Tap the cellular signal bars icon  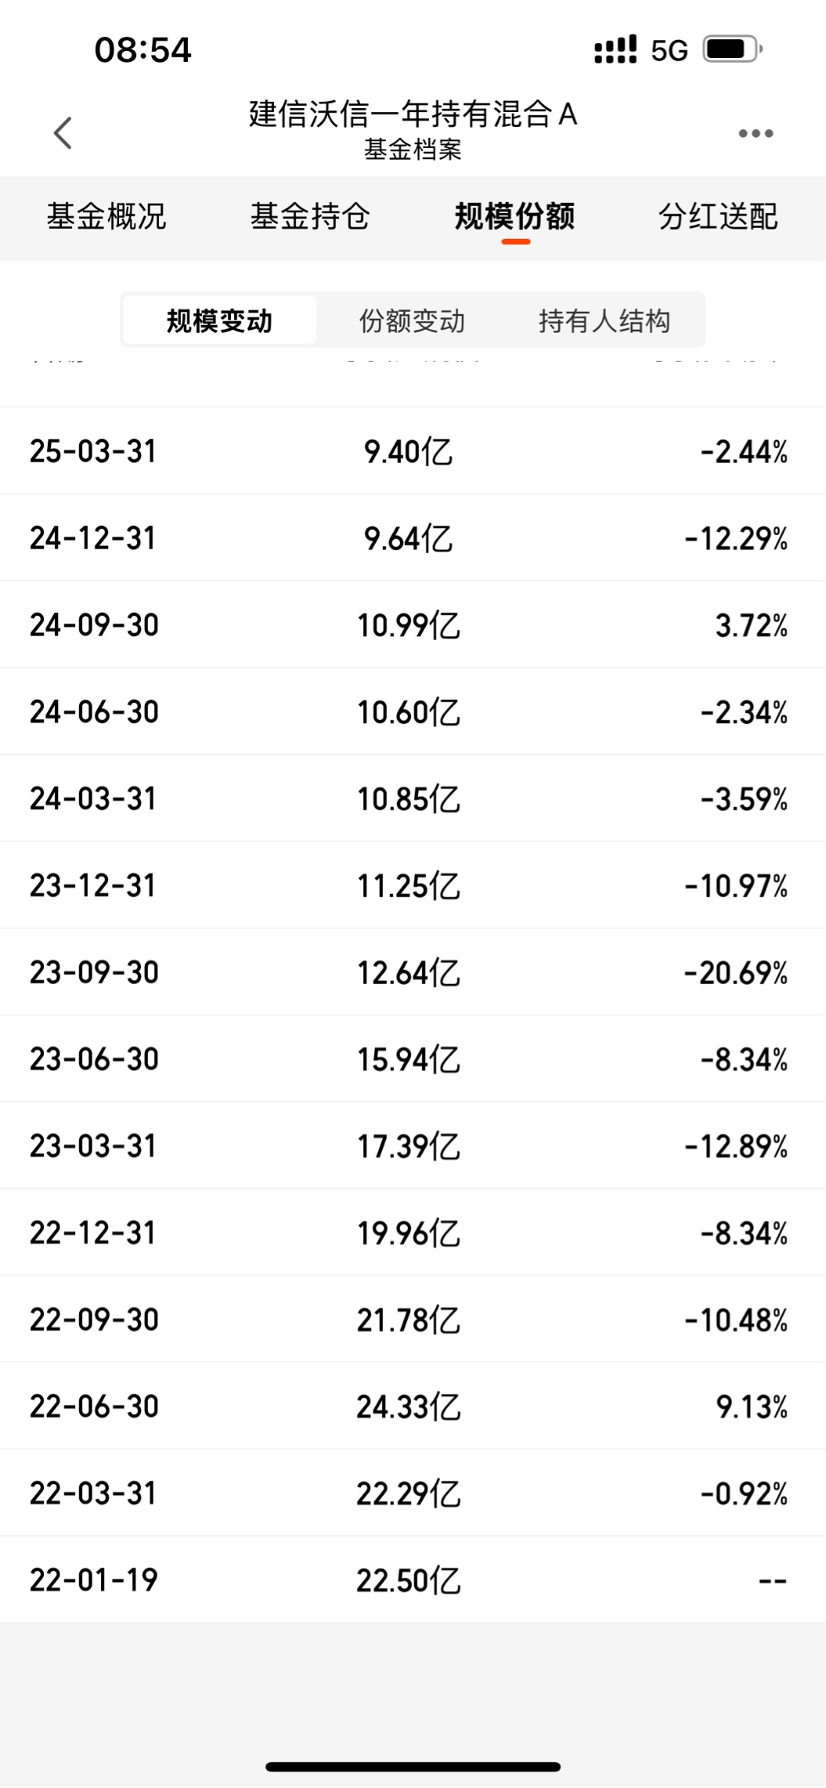pos(615,49)
